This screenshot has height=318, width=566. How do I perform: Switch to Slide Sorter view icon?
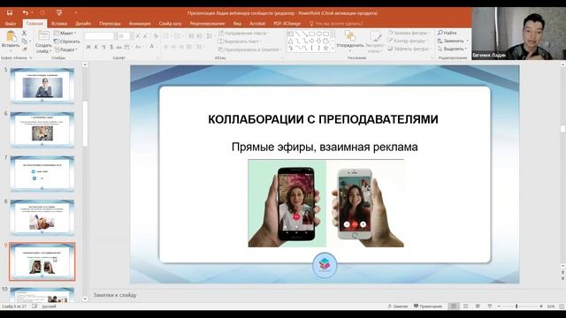pyautogui.click(x=466, y=307)
